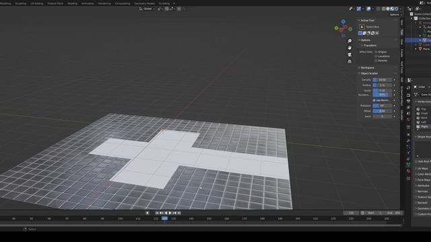Open the Global transform orientation dropdown
Image resolution: width=431 pixels, height=242 pixels.
pyautogui.click(x=147, y=9)
